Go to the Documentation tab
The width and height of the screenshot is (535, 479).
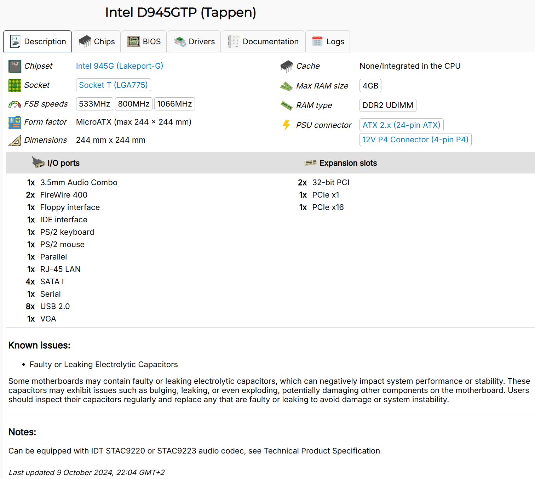(x=263, y=41)
